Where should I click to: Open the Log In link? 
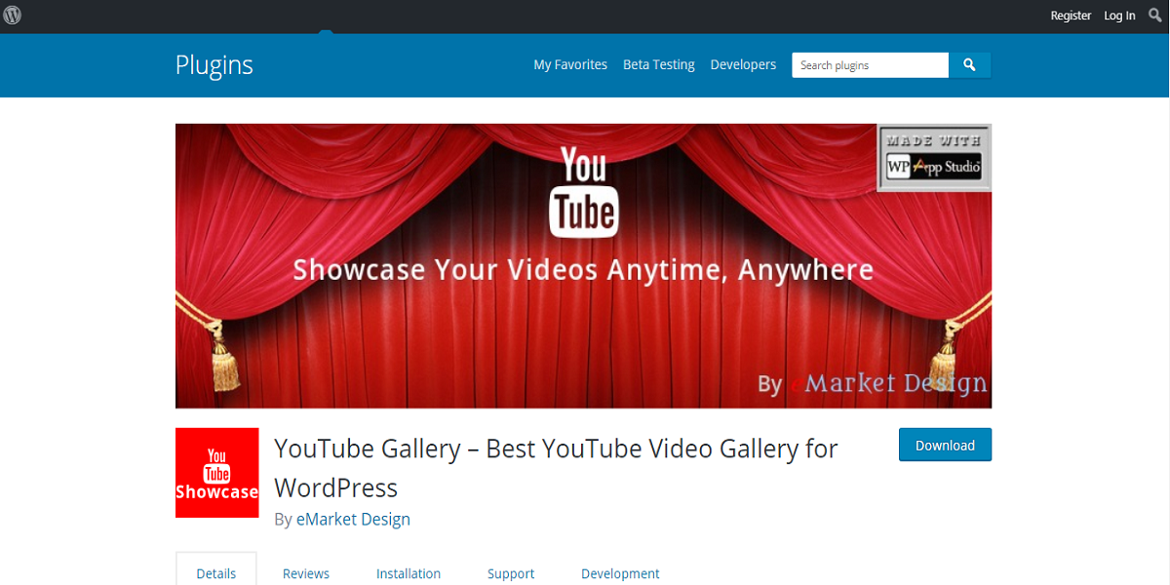pos(1119,16)
